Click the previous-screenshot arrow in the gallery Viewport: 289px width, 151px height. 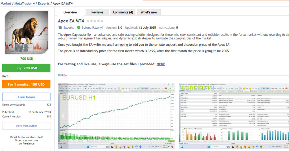click(63, 116)
